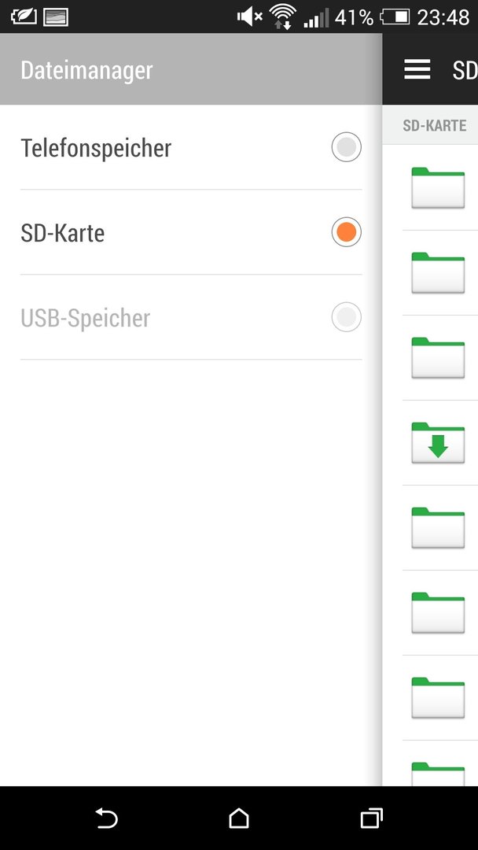Screen dimensions: 478x850
Task: Open the first folder in SD-Karte list
Action: (438, 188)
